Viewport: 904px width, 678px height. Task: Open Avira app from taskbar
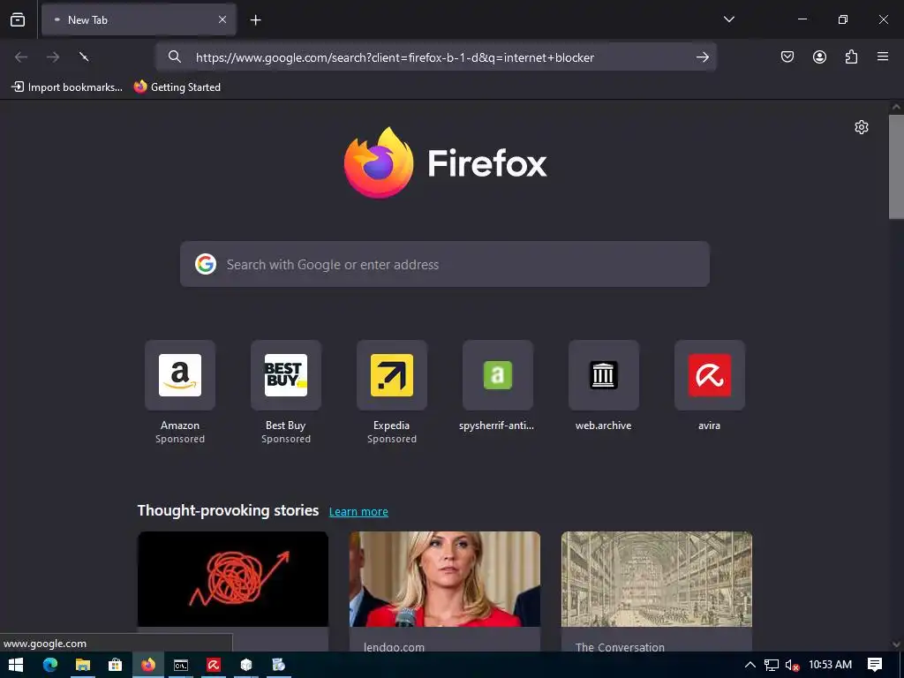(214, 665)
